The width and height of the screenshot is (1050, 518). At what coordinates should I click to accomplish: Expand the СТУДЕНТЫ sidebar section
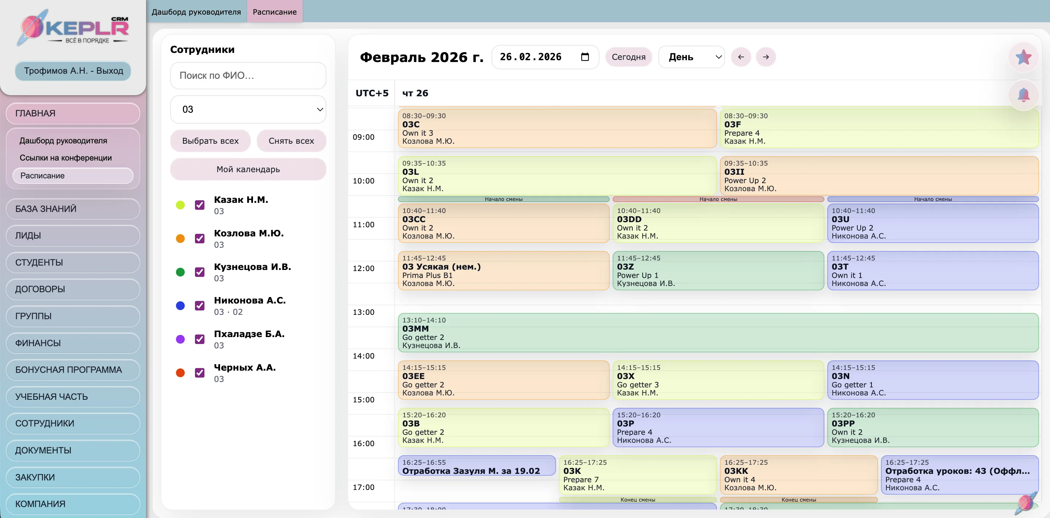point(73,263)
